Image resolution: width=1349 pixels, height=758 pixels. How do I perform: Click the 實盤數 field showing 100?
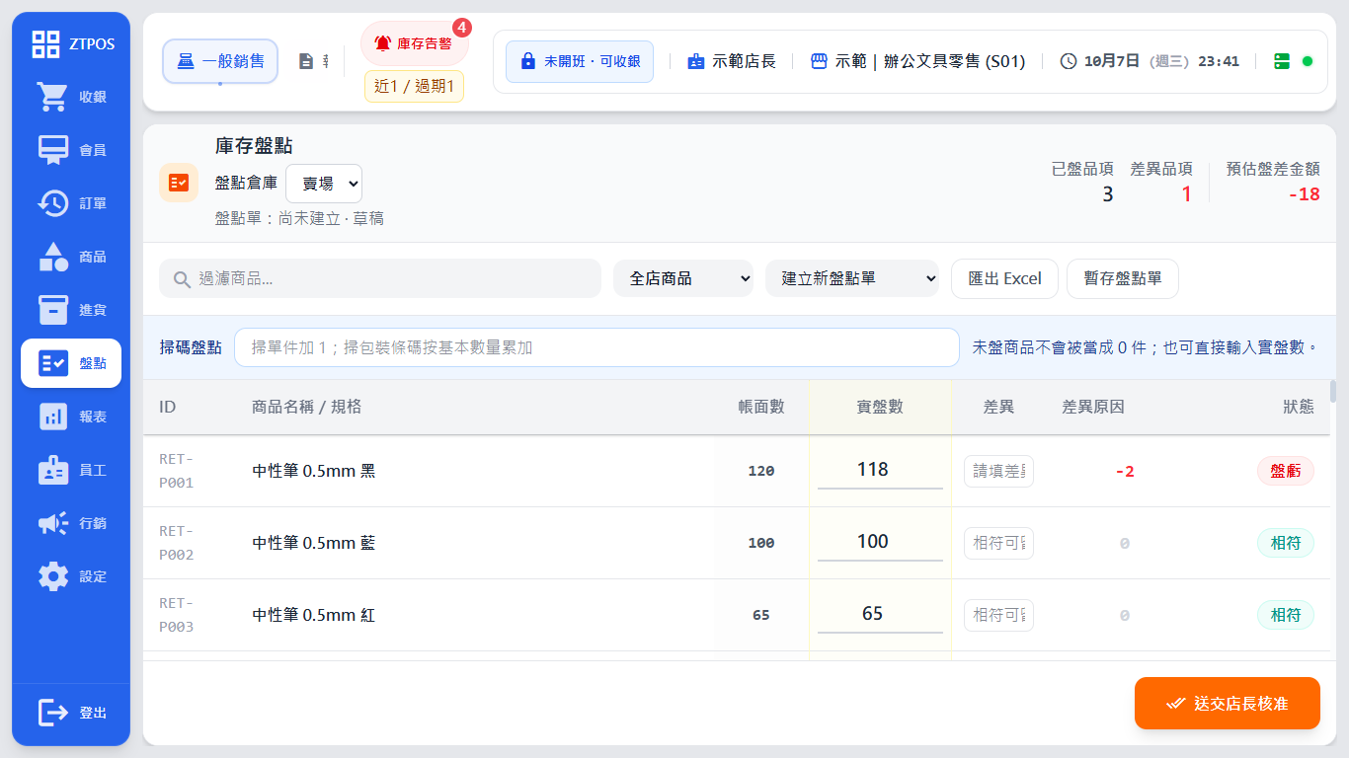point(880,542)
